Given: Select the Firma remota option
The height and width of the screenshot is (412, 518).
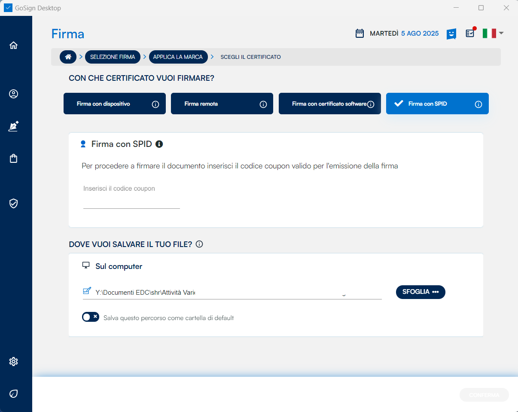Looking at the screenshot, I should click(x=222, y=104).
